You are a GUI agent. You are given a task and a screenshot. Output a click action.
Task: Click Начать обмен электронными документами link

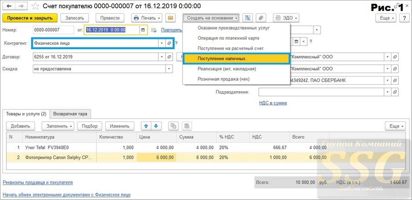click(x=66, y=195)
